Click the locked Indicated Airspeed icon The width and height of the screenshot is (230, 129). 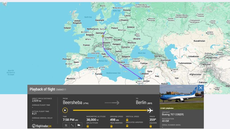pos(127,126)
